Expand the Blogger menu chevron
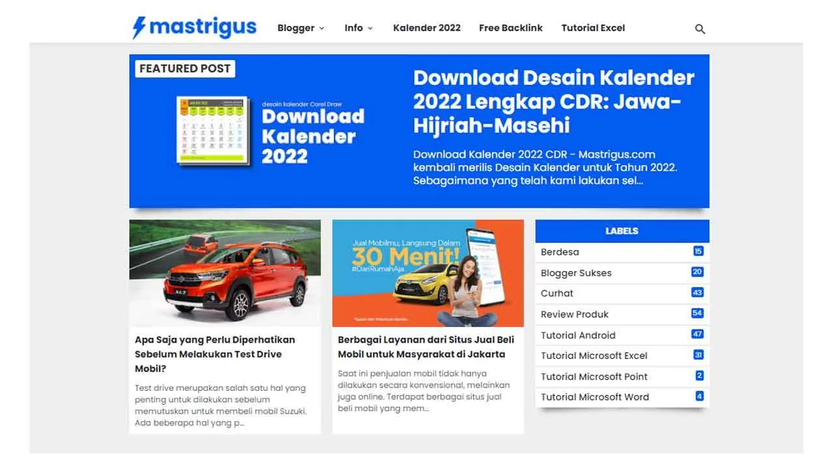Image resolution: width=833 pixels, height=469 pixels. coord(321,28)
